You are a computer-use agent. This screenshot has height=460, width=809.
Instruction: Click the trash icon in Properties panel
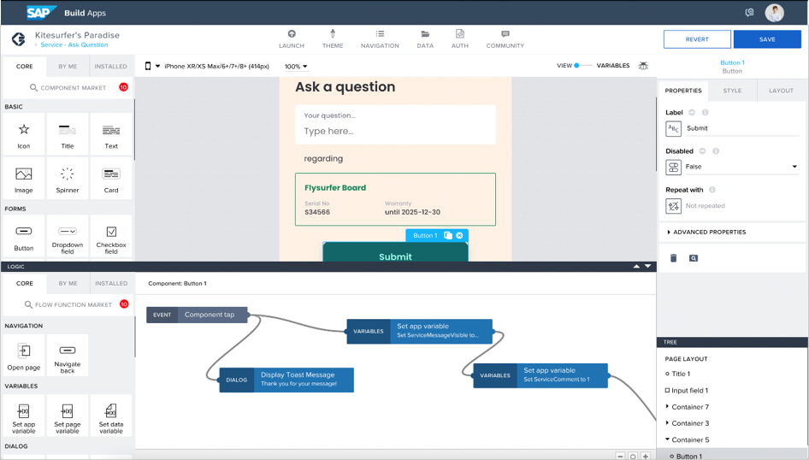[673, 258]
